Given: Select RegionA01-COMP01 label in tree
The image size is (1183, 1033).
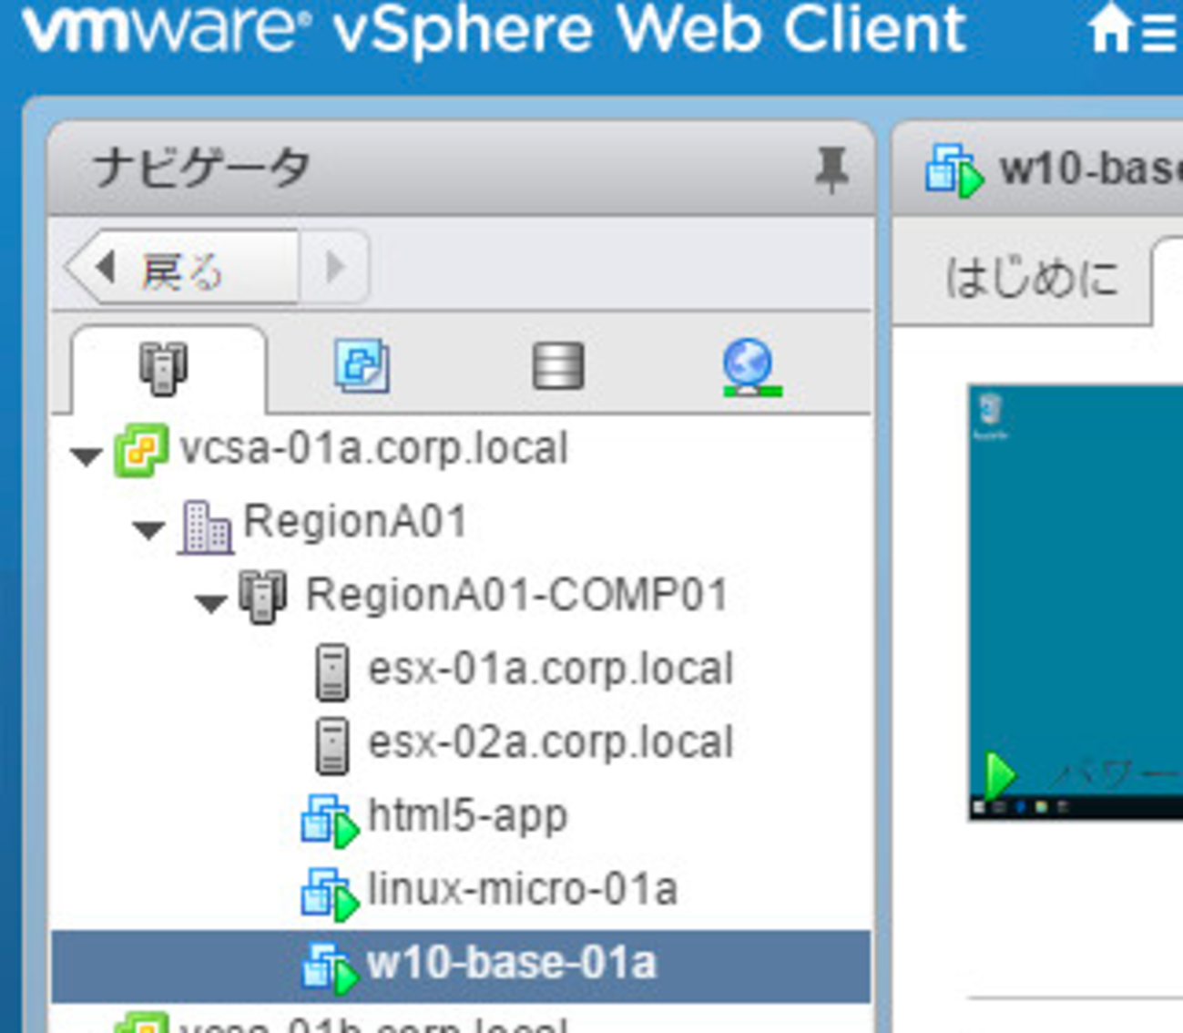Looking at the screenshot, I should click(516, 595).
